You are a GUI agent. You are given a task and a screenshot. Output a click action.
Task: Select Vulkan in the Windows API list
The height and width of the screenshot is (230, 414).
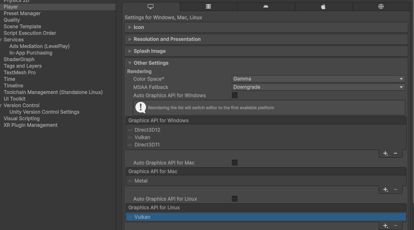[266, 138]
